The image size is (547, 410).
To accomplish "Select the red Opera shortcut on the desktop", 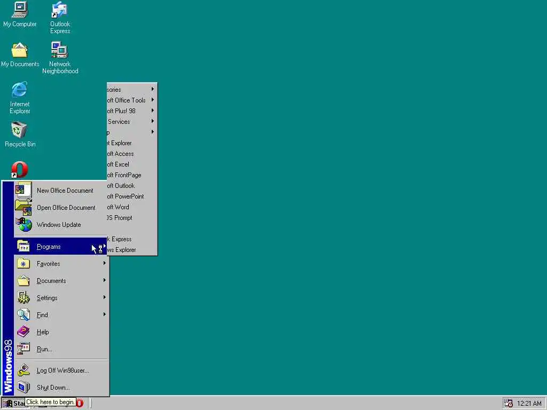I will click(x=19, y=170).
